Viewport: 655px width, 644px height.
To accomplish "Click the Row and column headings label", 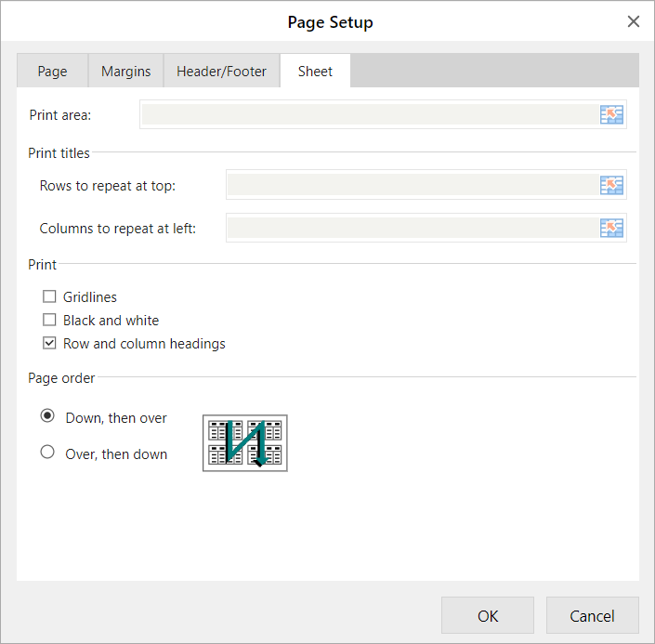I will [144, 344].
